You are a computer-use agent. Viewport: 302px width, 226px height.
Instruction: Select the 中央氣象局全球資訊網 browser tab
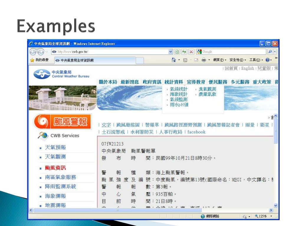pyautogui.click(x=95, y=60)
